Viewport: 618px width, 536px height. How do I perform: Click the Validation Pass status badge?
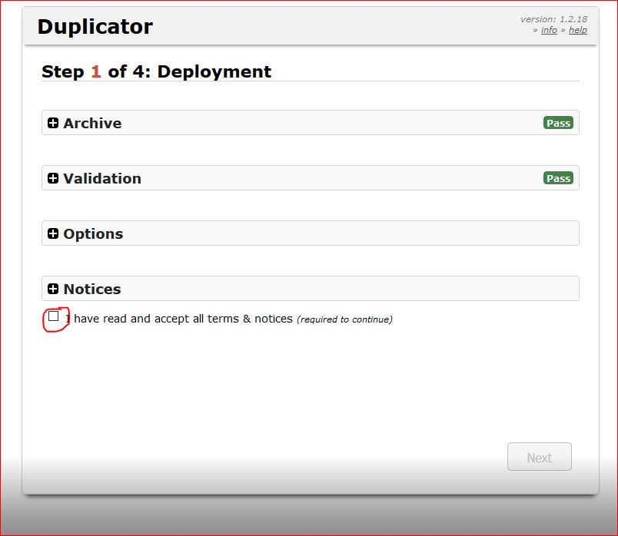pyautogui.click(x=558, y=178)
